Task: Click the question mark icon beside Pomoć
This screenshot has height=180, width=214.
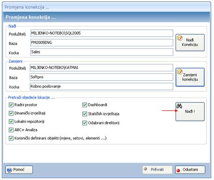Action: coord(9,170)
